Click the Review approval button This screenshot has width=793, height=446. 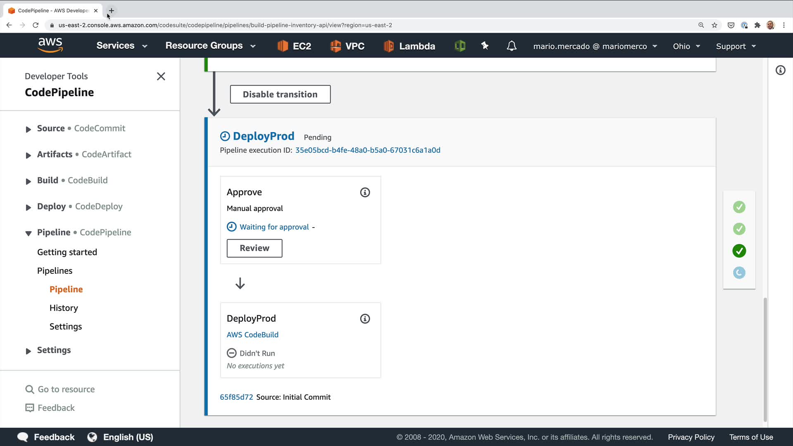(254, 248)
